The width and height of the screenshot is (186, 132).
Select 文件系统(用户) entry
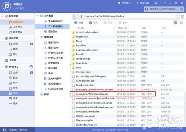[52, 21]
